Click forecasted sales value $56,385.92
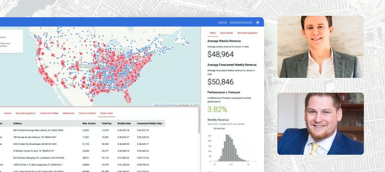Screen dimensions: 385x172 pyautogui.click(x=143, y=151)
